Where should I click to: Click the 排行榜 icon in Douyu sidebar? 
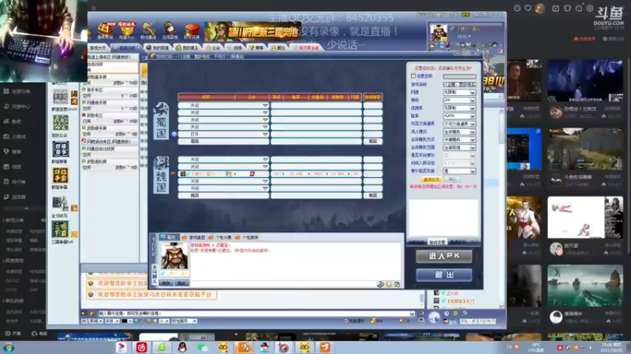(x=6, y=182)
